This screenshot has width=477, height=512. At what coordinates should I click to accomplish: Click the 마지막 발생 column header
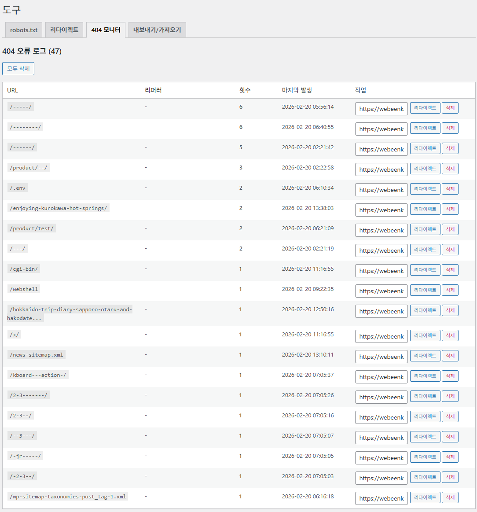pos(297,90)
